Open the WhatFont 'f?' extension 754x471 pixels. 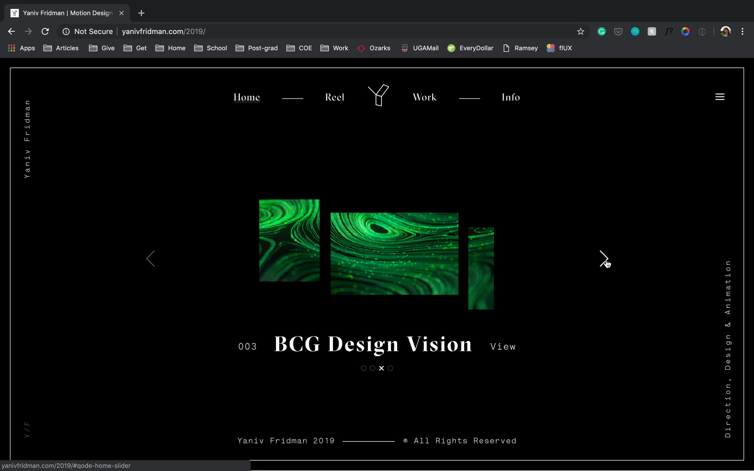(669, 31)
